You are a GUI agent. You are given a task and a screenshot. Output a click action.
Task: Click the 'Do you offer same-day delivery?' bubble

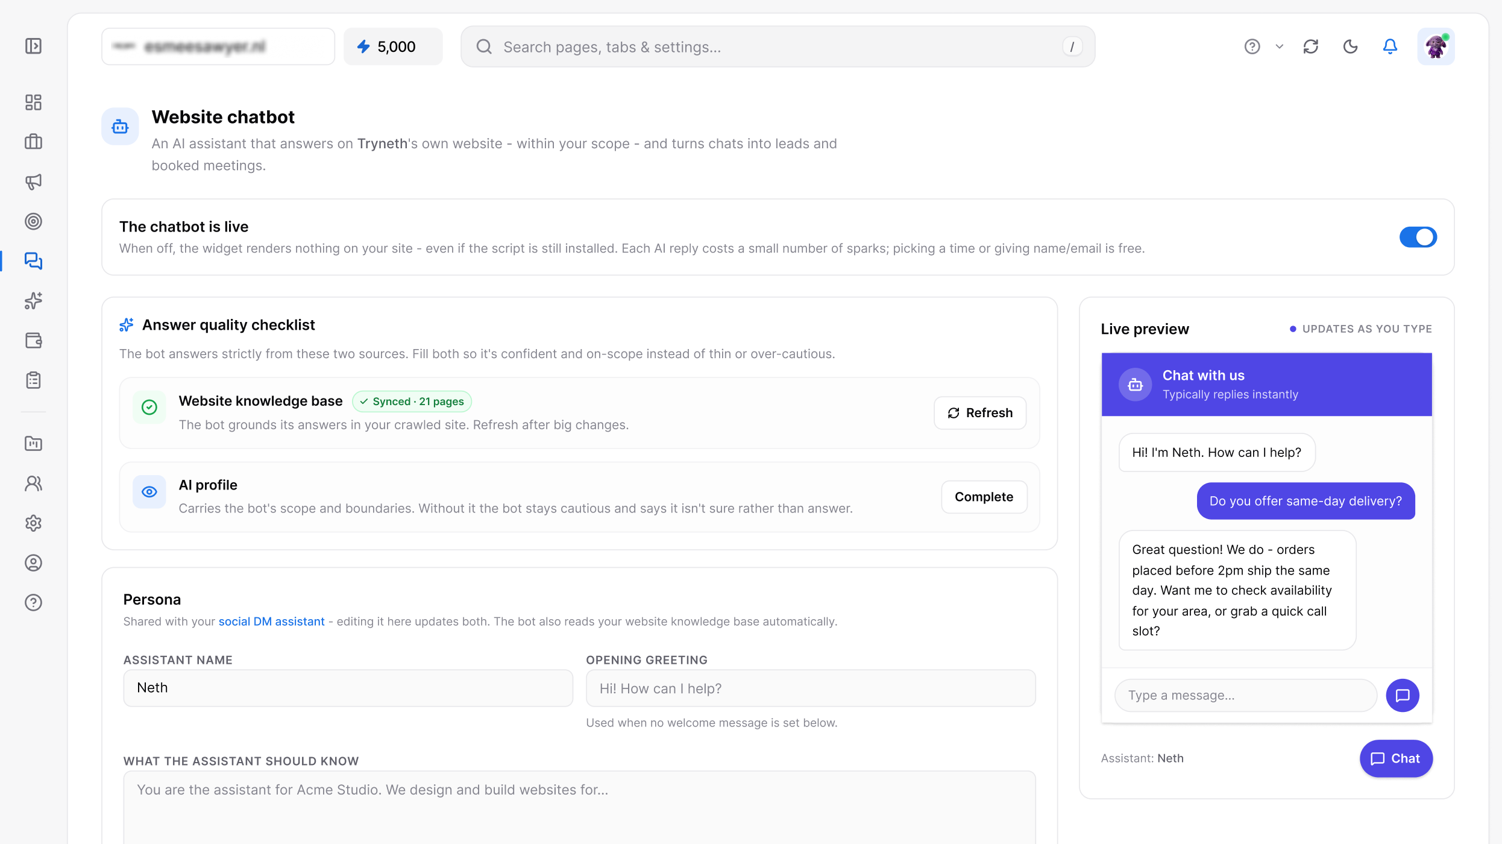click(x=1306, y=501)
